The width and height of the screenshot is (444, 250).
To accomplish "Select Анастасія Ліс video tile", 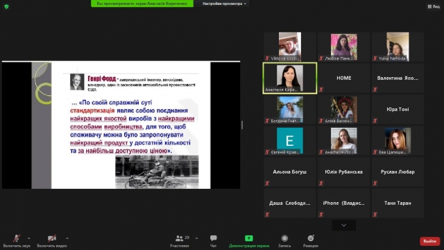I will (344, 140).
